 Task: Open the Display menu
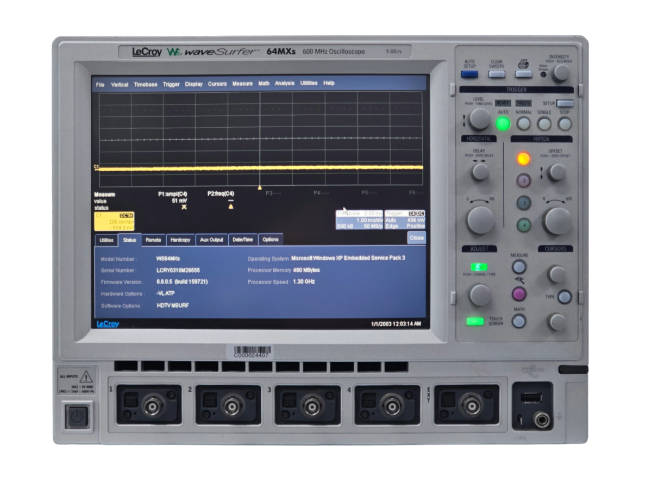coord(193,84)
